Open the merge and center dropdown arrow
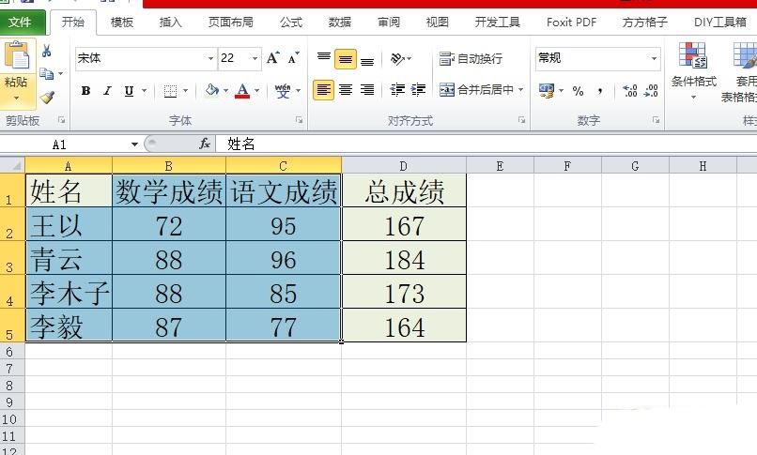The height and width of the screenshot is (455, 757). pos(521,90)
